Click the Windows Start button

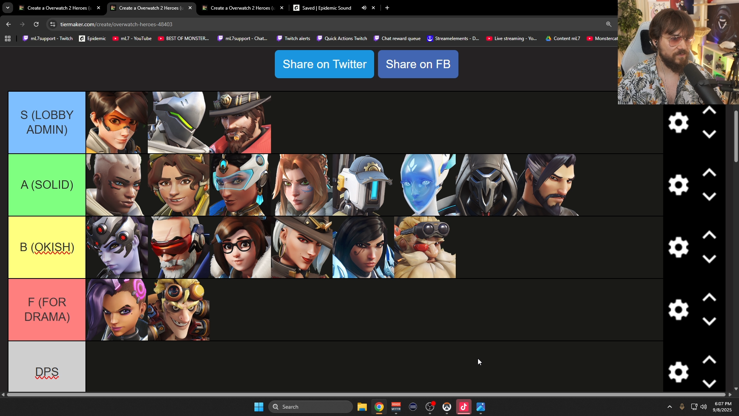[x=259, y=407]
